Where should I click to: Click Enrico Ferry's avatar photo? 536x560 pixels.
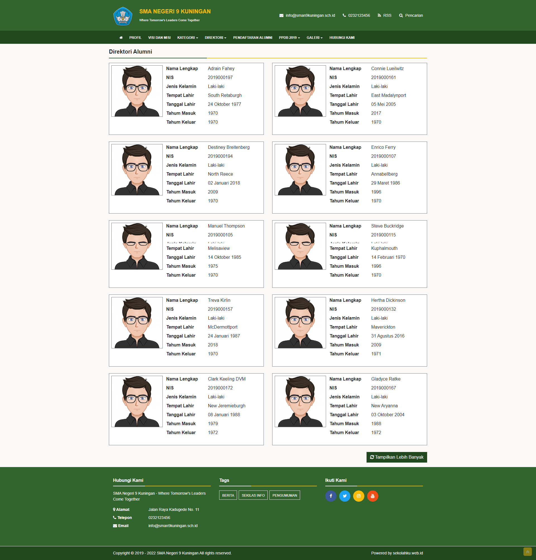pyautogui.click(x=300, y=170)
